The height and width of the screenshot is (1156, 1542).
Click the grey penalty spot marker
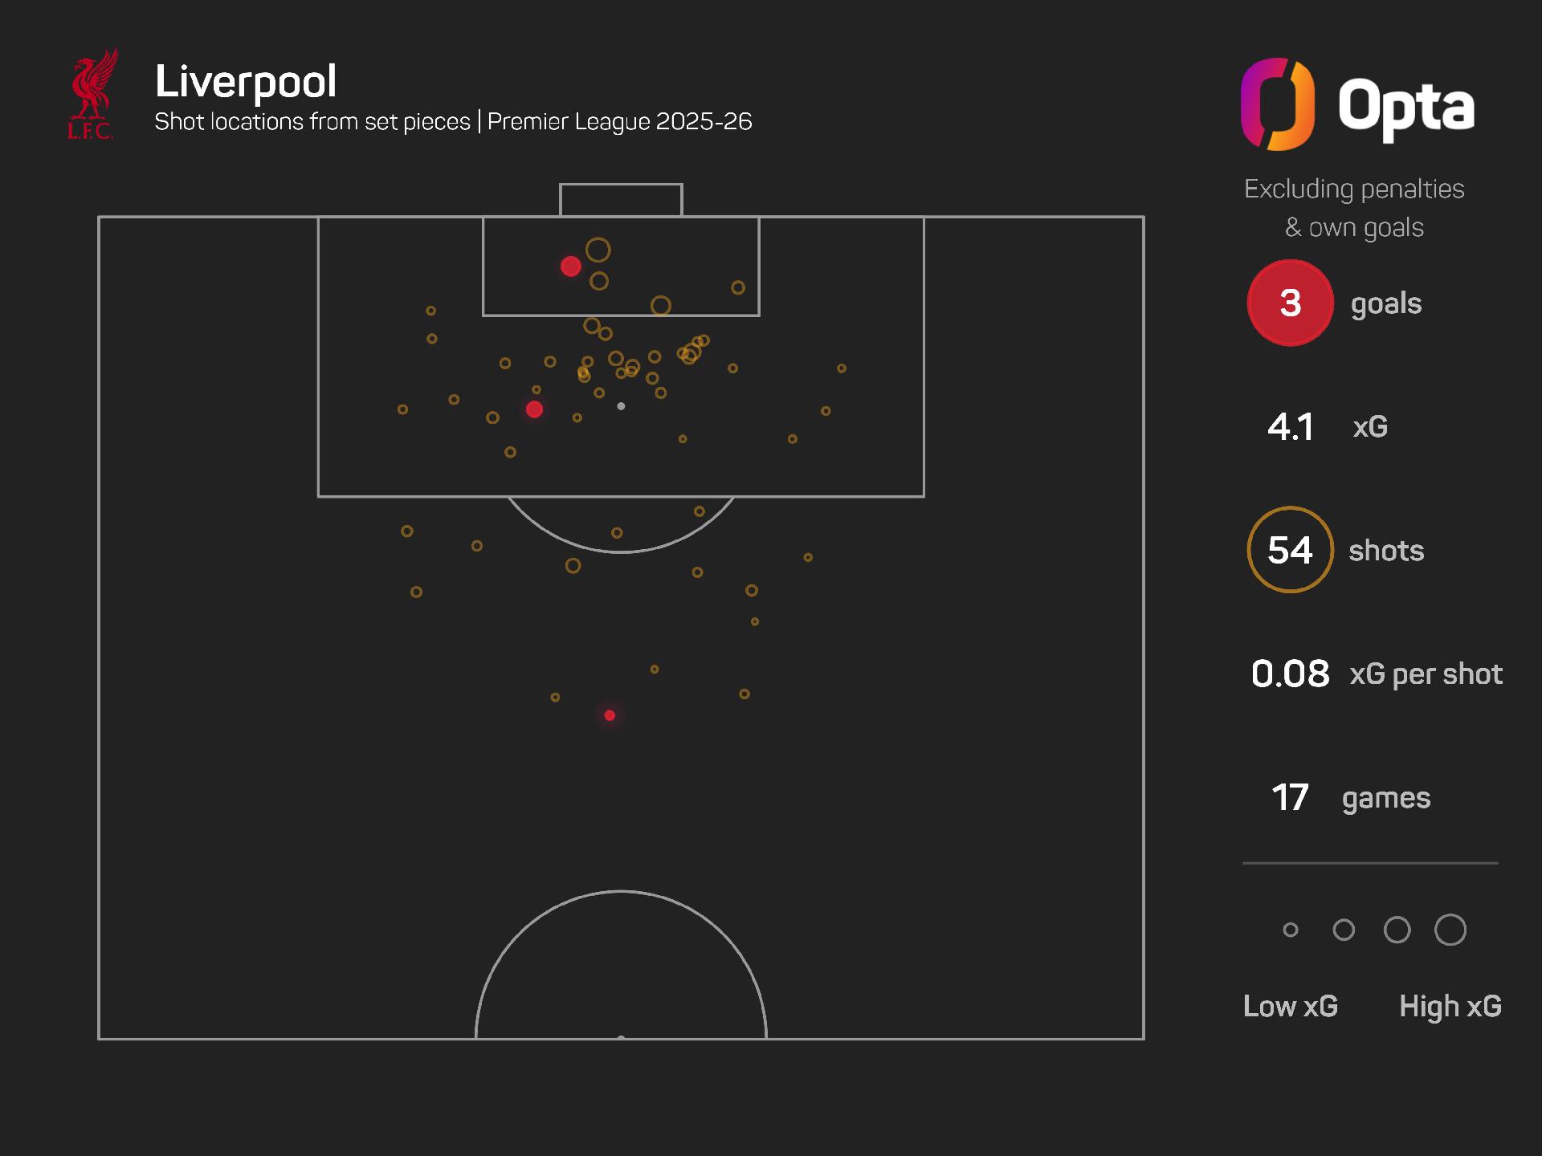click(621, 406)
